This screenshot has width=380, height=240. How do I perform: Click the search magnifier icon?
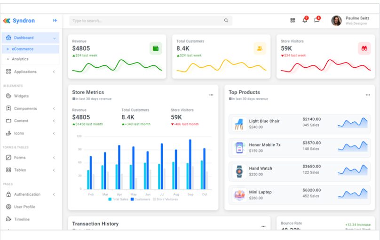click(226, 21)
